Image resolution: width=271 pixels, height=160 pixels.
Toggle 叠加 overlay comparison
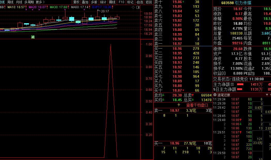tap(85, 2)
